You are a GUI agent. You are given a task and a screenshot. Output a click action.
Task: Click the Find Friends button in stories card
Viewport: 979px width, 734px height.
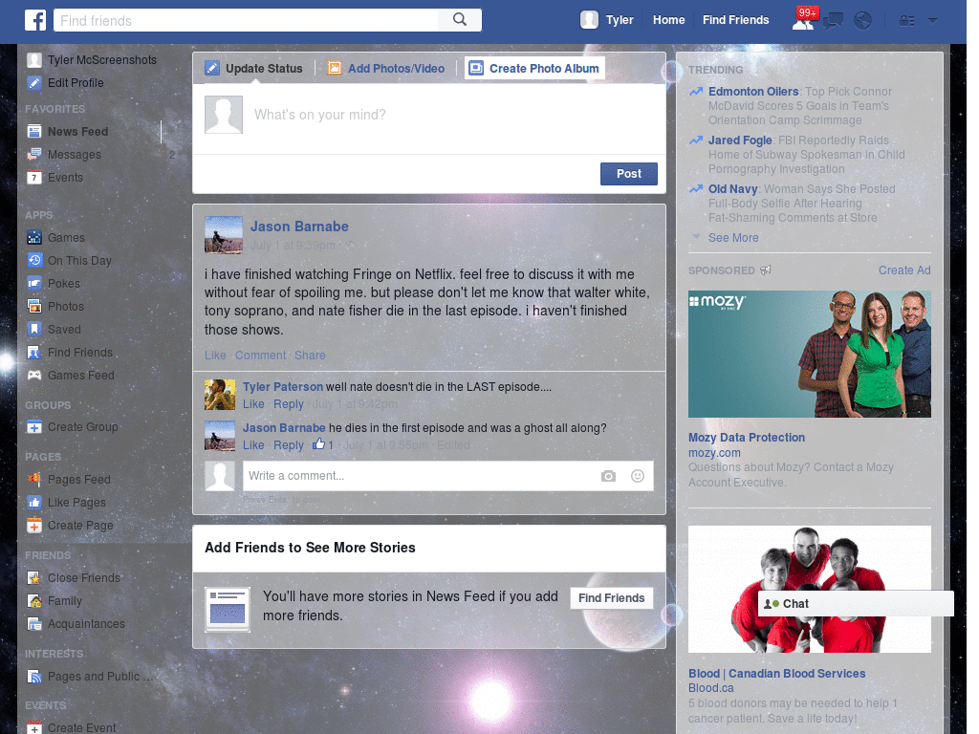[x=611, y=598]
